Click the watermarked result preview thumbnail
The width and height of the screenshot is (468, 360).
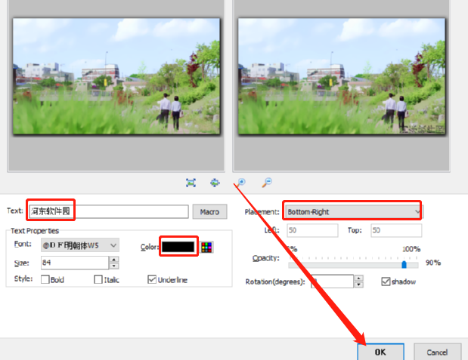(x=342, y=76)
